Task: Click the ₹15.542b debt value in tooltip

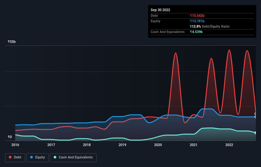Action: (197, 16)
